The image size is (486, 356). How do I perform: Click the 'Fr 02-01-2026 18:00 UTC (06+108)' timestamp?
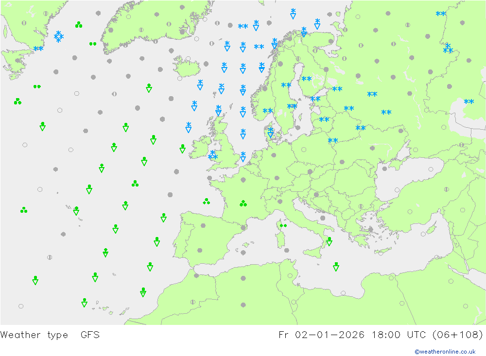(x=381, y=335)
